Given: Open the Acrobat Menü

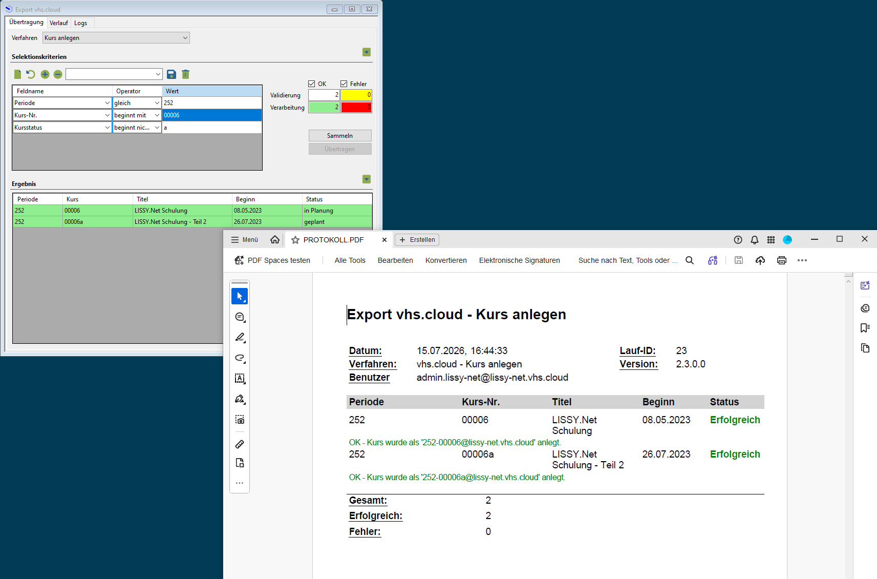Looking at the screenshot, I should pos(245,240).
